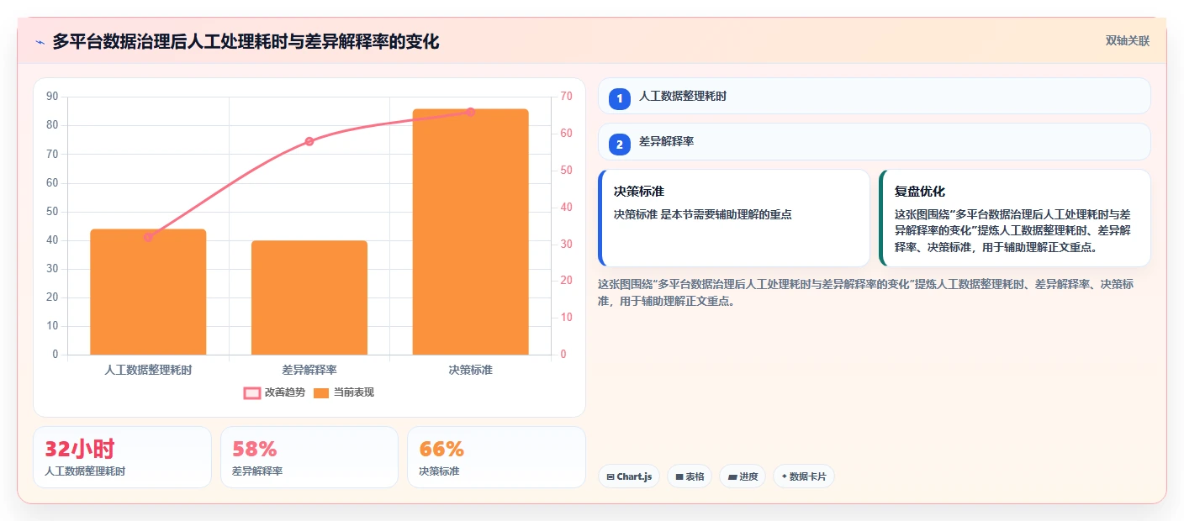The width and height of the screenshot is (1184, 521).
Task: Click the chart title heading text
Action: click(x=246, y=41)
